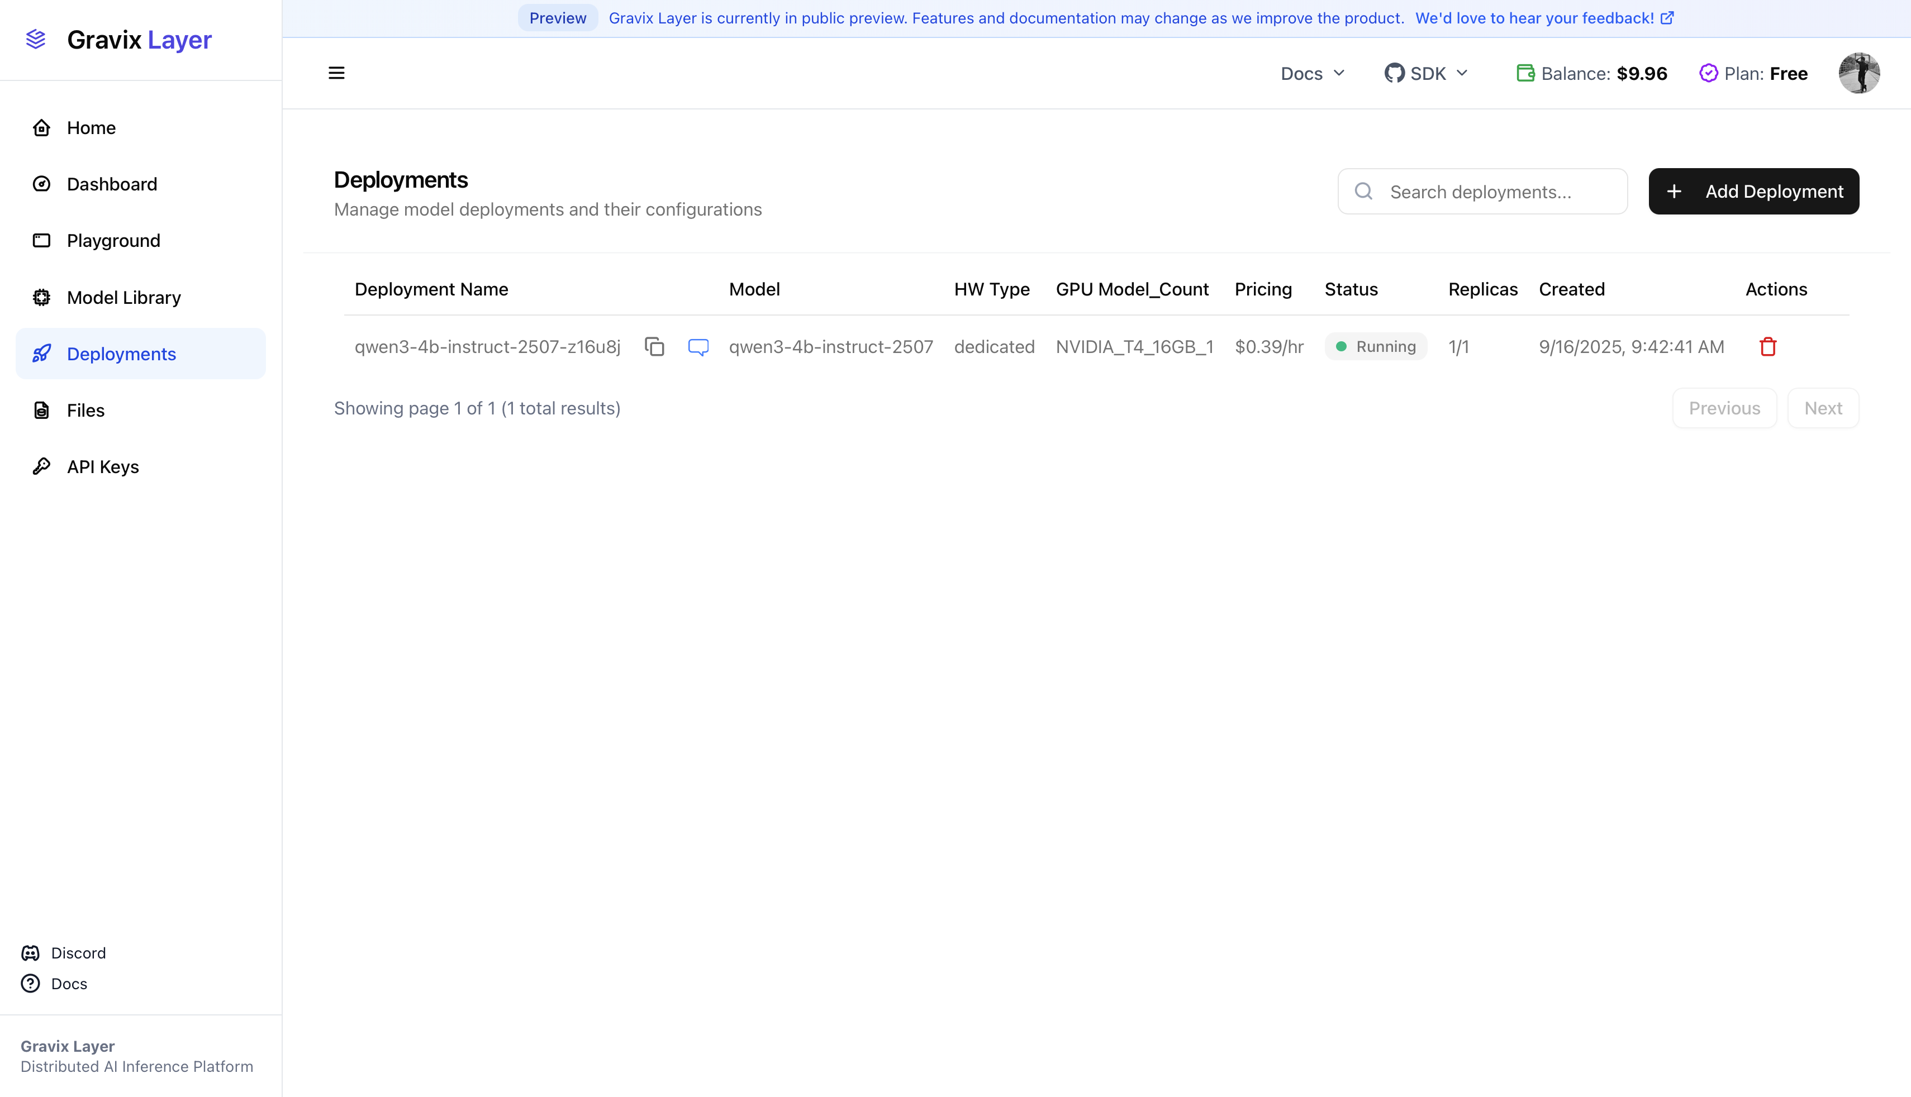Open Home in the sidebar
Viewport: 1911px width, 1097px height.
(x=91, y=127)
